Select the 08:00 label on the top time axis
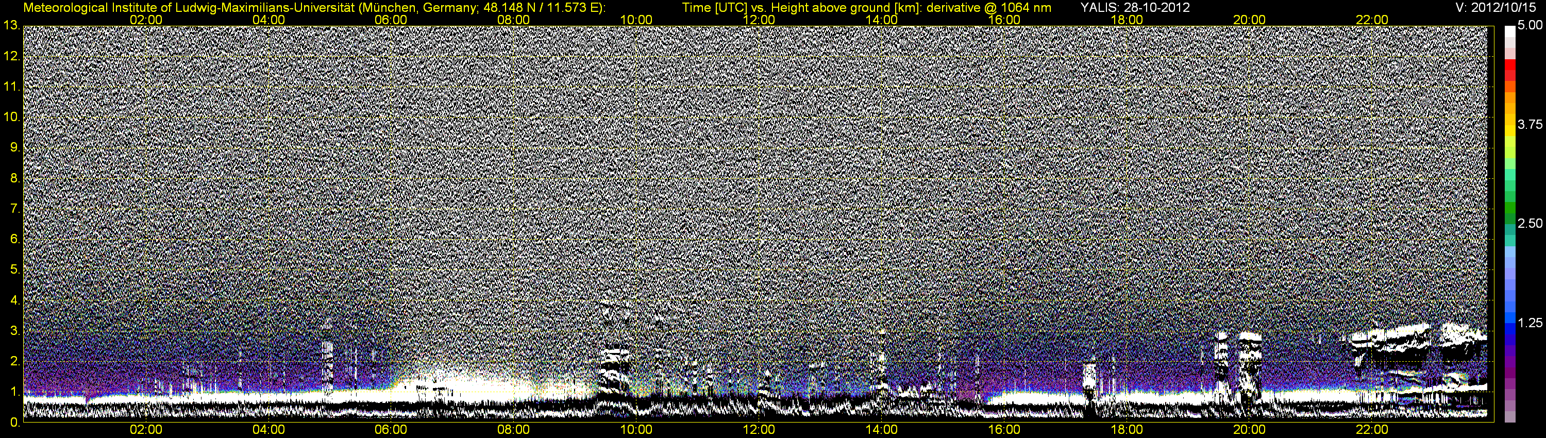Viewport: 1546px width, 438px height. (514, 20)
